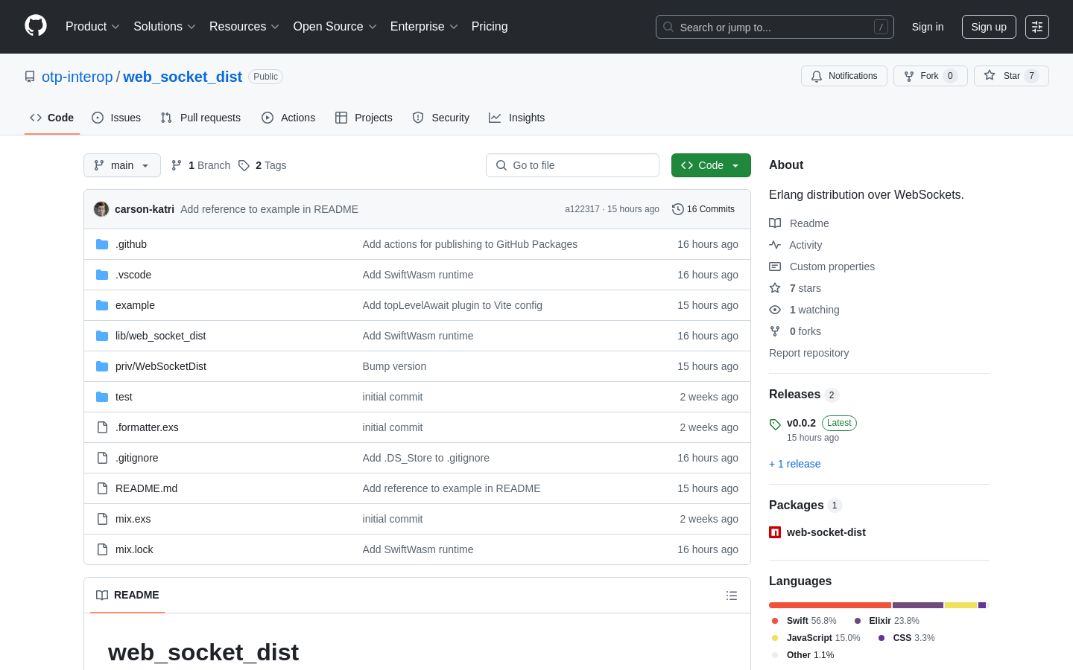The height and width of the screenshot is (670, 1073).
Task: Select the Code tab
Action: (x=52, y=118)
